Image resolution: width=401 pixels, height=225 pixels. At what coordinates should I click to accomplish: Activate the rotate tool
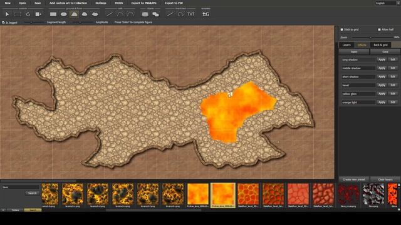(28, 14)
